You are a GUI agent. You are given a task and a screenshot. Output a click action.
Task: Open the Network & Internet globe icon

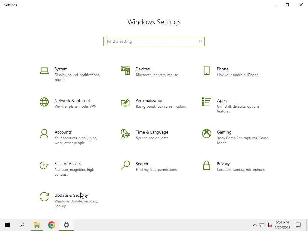pyautogui.click(x=44, y=102)
